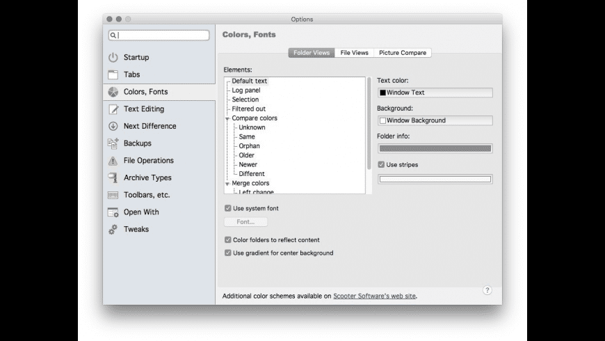Select Log panel element
The height and width of the screenshot is (341, 605).
(246, 90)
